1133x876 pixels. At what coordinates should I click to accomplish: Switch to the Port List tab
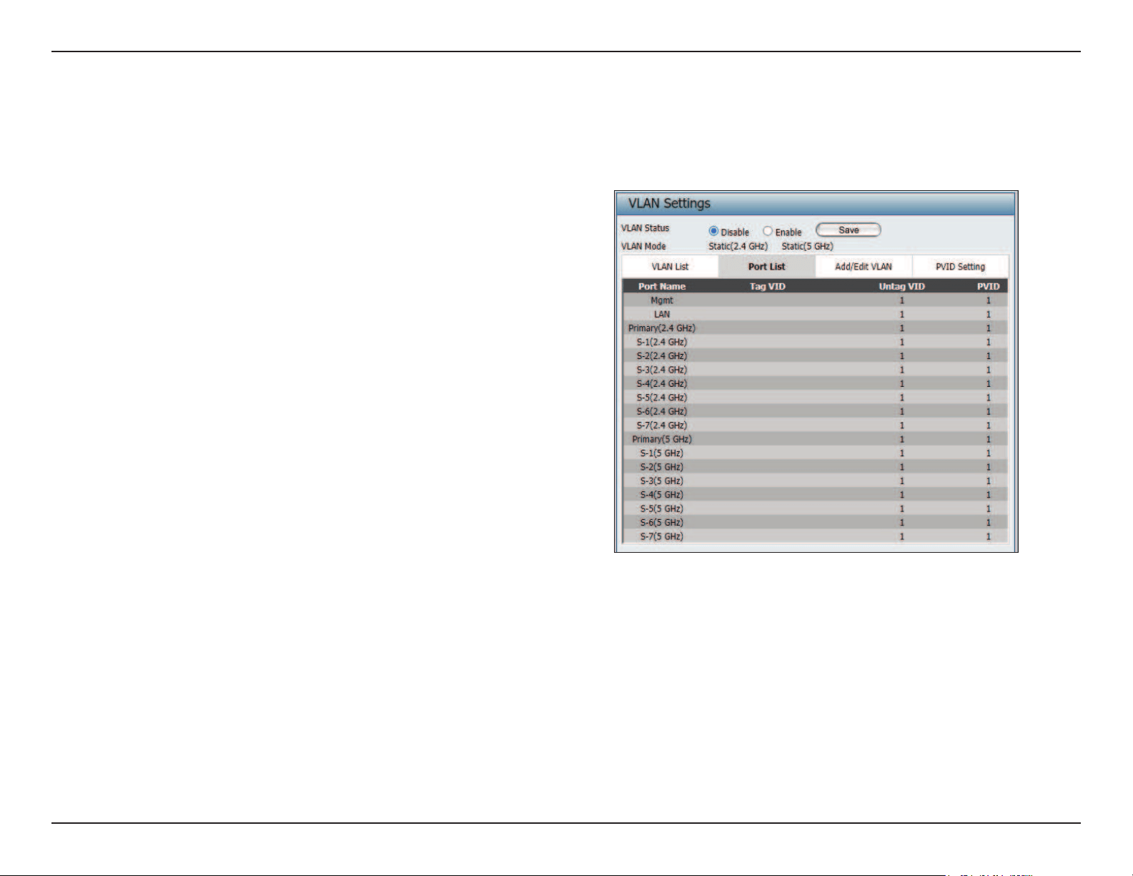coord(766,267)
